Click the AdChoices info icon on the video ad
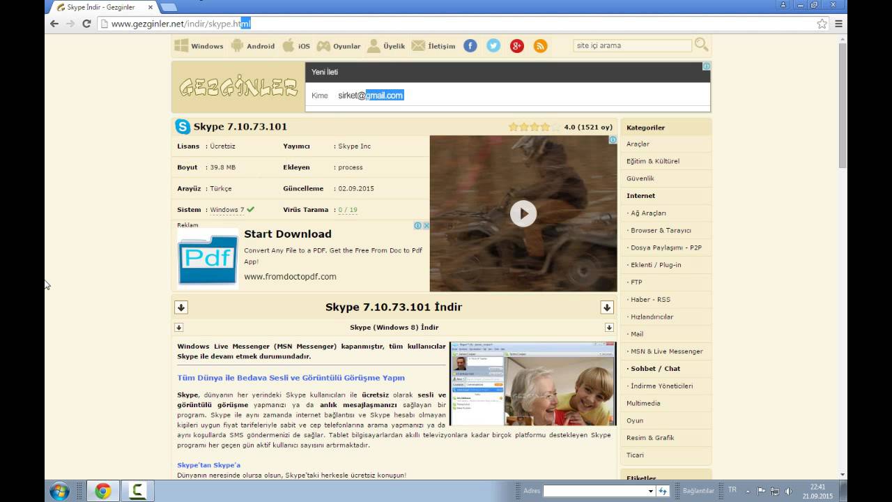The image size is (892, 502). pos(613,140)
